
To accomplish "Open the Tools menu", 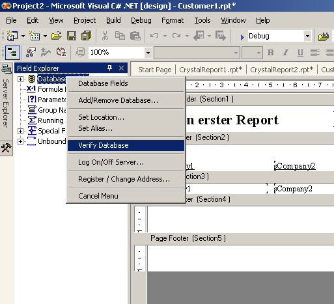I will [202, 20].
